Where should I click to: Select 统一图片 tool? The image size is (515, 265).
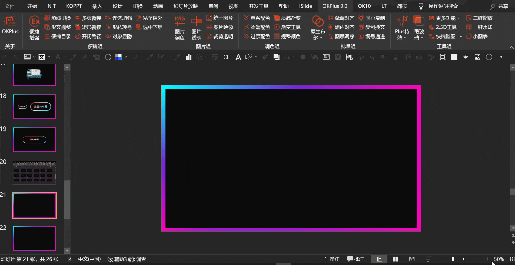pyautogui.click(x=220, y=18)
